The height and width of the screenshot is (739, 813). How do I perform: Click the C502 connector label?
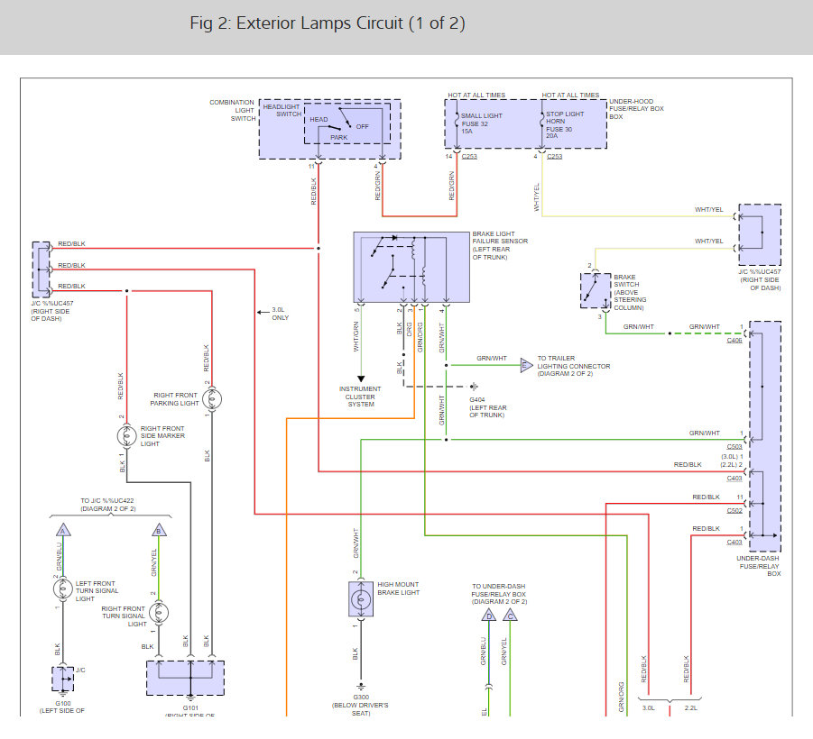[734, 511]
